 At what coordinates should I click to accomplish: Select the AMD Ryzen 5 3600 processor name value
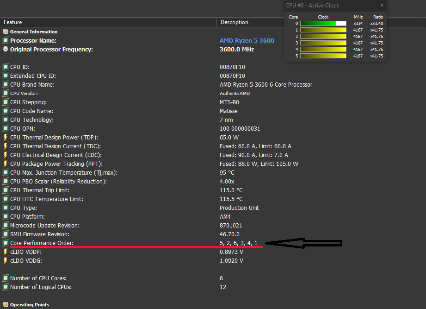[247, 41]
